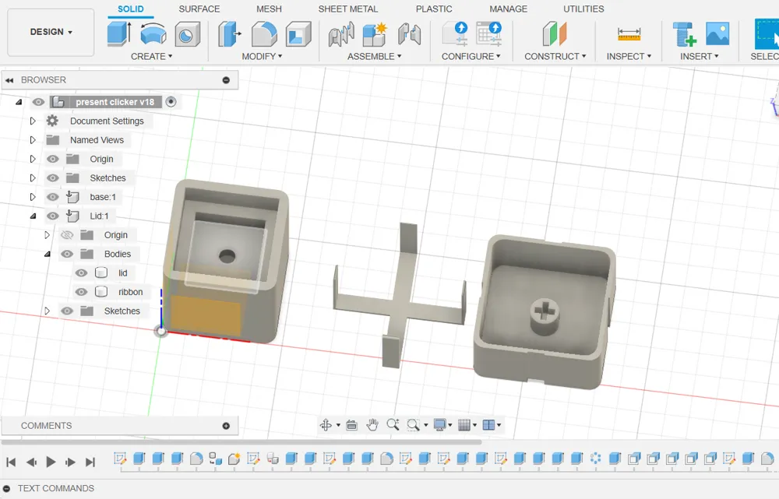779x499 pixels.
Task: Select the Press Pull tool in Modify
Action: [229, 34]
